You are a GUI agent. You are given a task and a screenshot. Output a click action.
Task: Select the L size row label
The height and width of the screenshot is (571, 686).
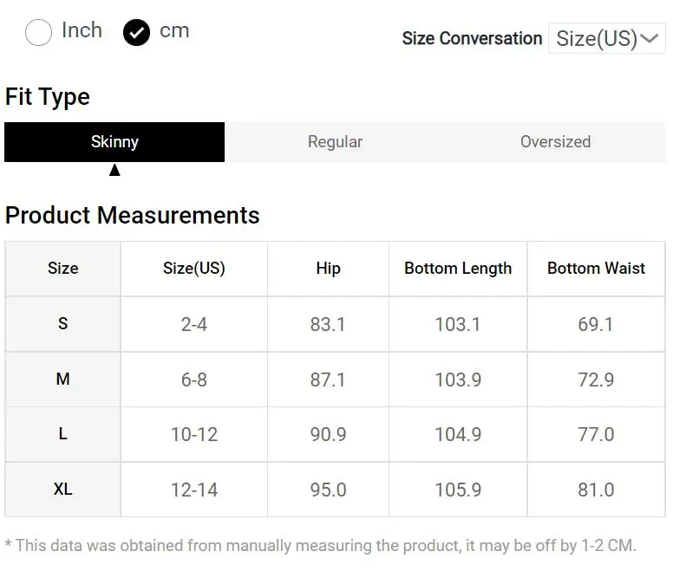[x=62, y=434]
